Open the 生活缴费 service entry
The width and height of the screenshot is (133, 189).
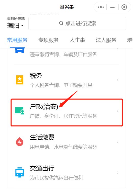66,142
